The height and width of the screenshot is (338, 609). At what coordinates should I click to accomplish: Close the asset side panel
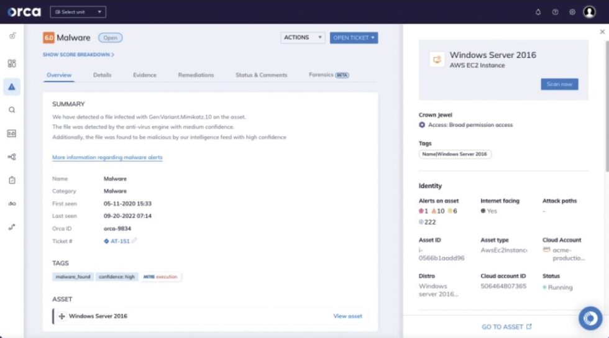[602, 32]
